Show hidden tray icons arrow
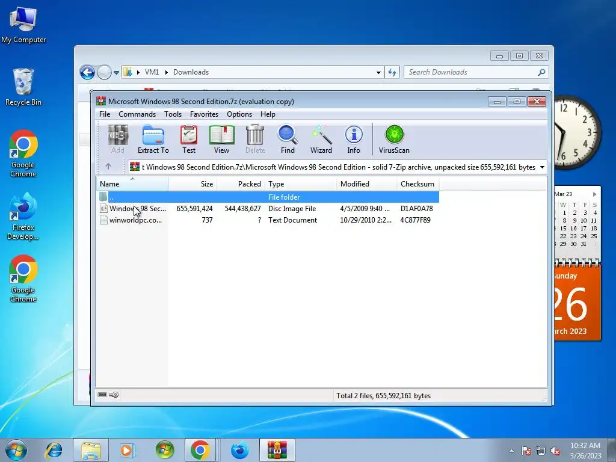This screenshot has height=462, width=616. tap(511, 451)
